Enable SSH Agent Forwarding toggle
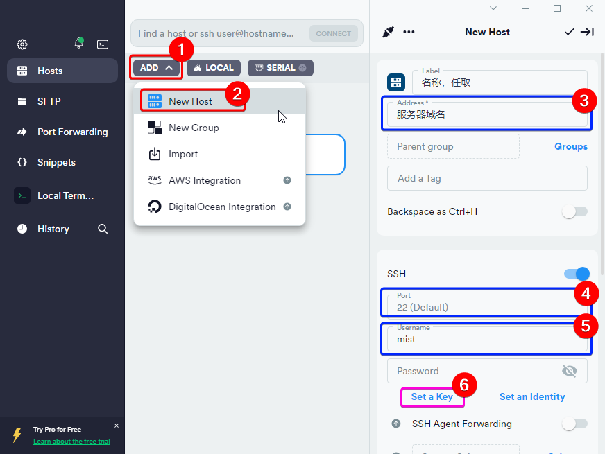 (575, 424)
